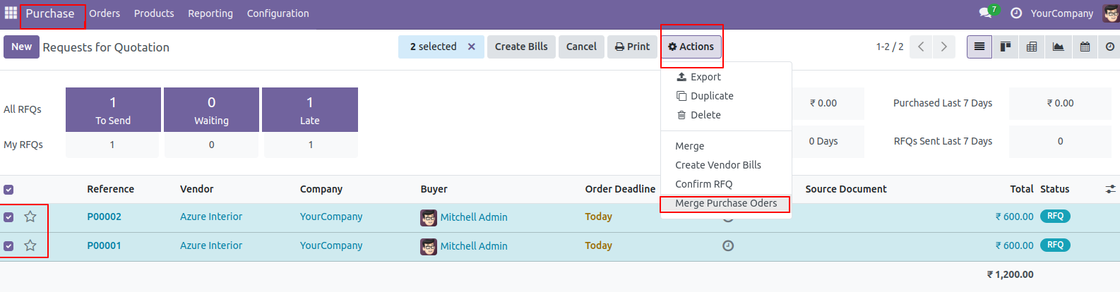Click the Purchase app title
The width and height of the screenshot is (1120, 292).
tap(50, 13)
